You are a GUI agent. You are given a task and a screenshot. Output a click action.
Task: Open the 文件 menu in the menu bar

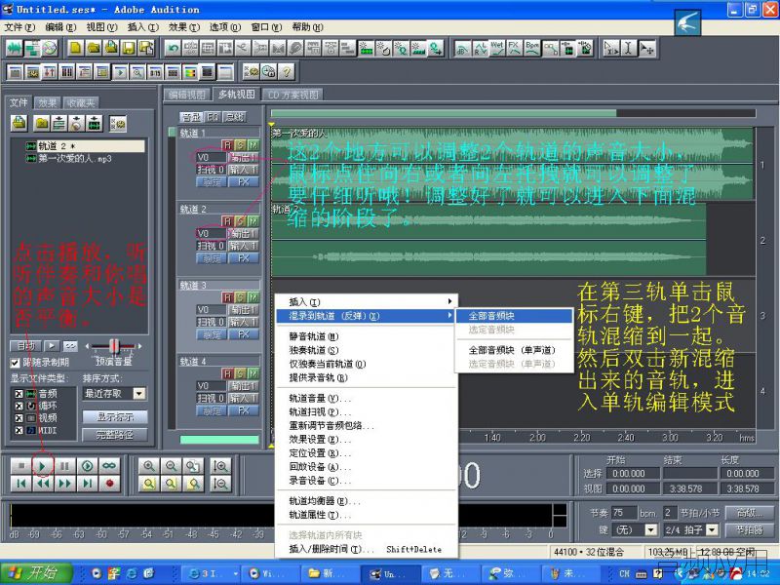(19, 27)
